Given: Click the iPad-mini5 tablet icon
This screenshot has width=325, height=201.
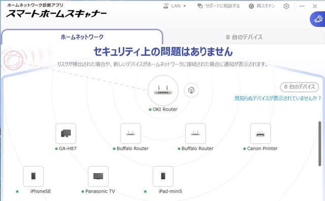Looking at the screenshot, I should (x=163, y=176).
